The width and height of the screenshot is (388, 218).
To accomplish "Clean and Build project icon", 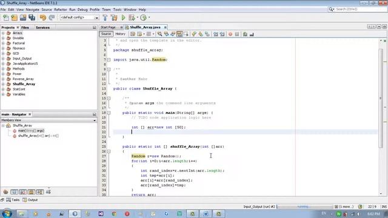I will [114, 18].
